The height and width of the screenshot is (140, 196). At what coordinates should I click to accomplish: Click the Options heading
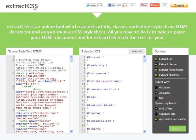pos(160,52)
